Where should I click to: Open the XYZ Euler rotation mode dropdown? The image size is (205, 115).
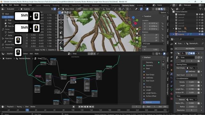(153, 44)
